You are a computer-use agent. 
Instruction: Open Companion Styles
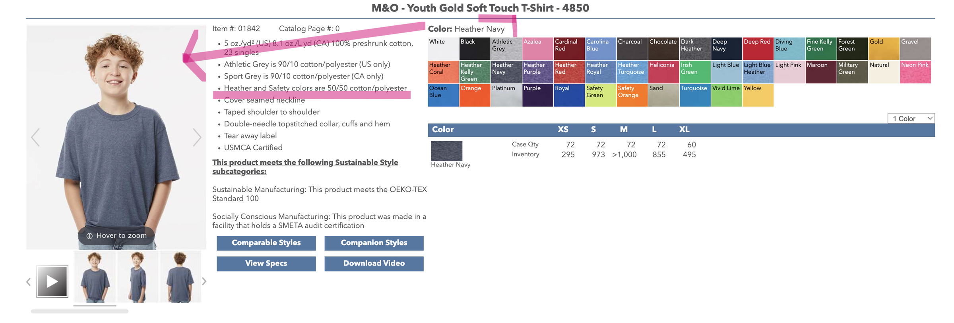(x=374, y=243)
